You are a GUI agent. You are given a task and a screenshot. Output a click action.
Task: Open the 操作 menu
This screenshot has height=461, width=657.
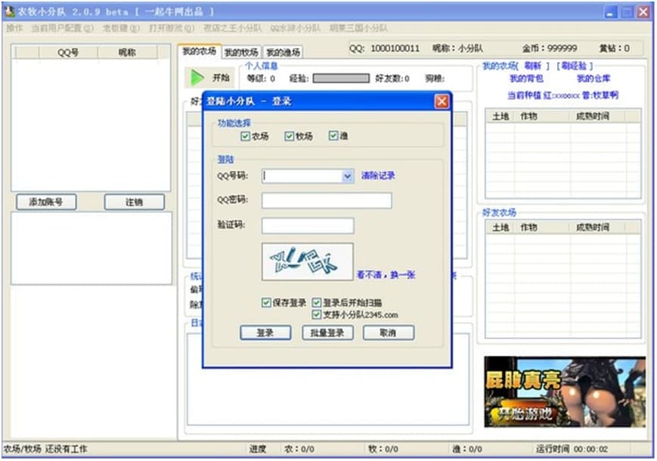(x=14, y=27)
